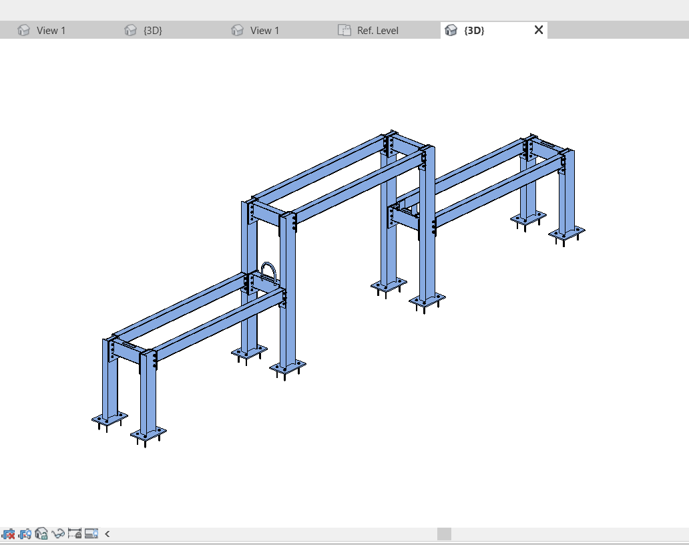This screenshot has height=545, width=689.
Task: Select the active {3D} view tab
Action: pos(474,30)
